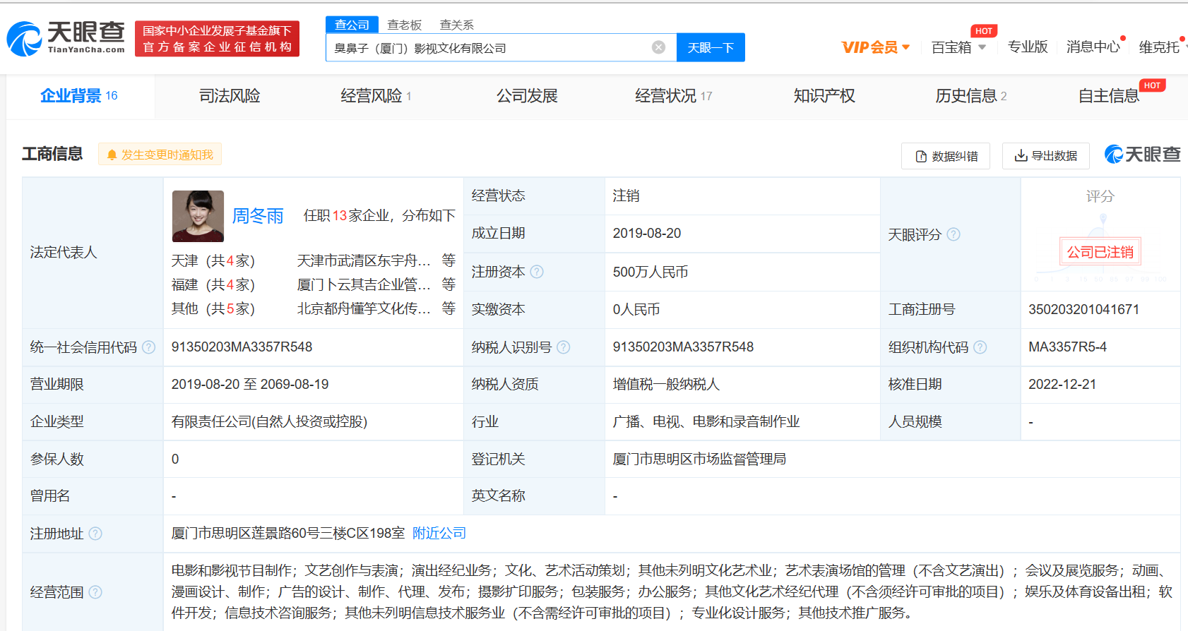The image size is (1188, 631).
Task: Click the 数据纠错 button
Action: click(x=946, y=156)
